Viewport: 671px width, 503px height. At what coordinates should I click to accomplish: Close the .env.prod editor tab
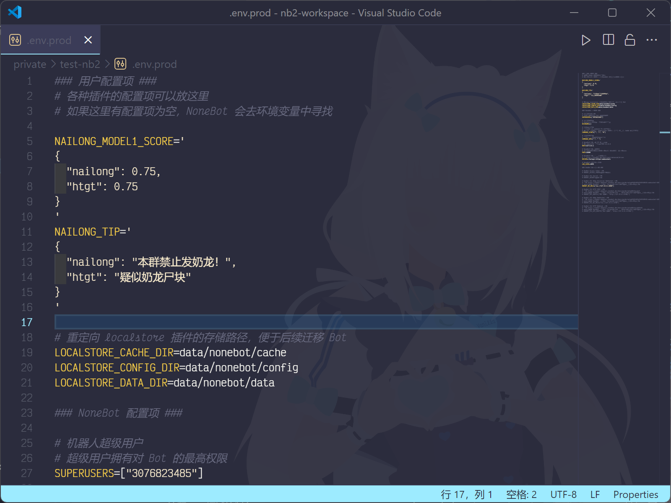point(88,40)
